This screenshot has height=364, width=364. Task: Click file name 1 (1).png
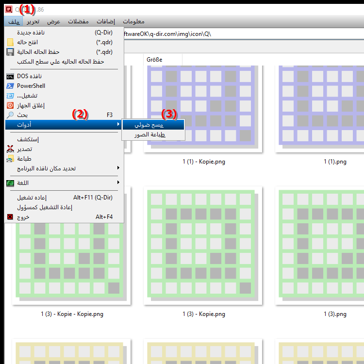point(335,162)
